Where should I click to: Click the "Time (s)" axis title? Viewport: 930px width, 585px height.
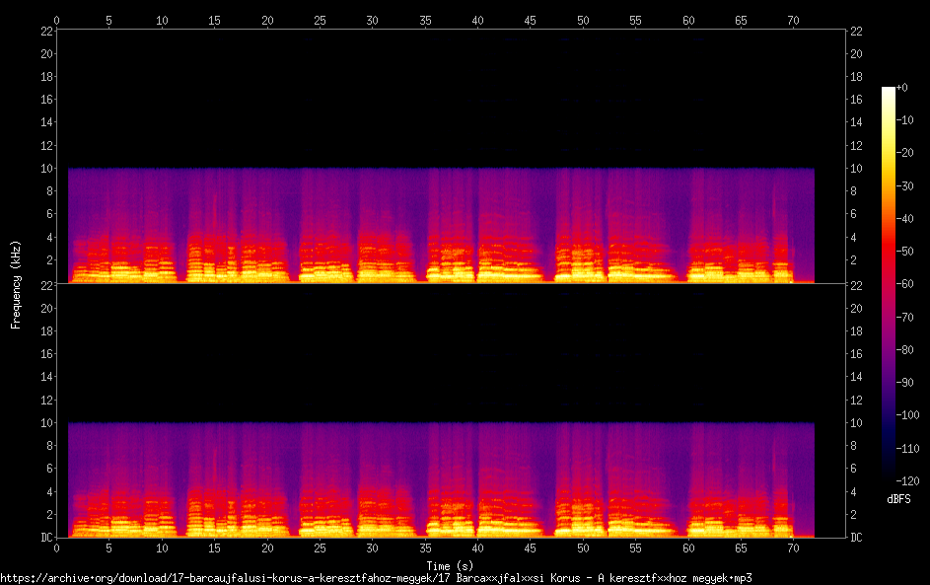click(450, 566)
